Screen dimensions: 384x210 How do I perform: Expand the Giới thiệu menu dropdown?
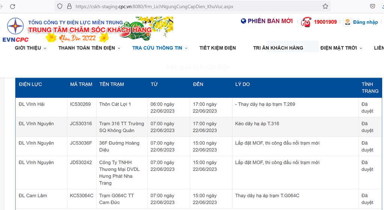click(31, 48)
